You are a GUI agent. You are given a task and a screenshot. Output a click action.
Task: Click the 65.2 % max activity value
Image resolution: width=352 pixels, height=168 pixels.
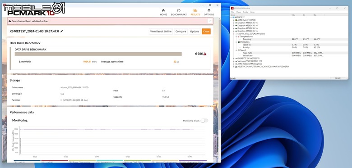317,47
